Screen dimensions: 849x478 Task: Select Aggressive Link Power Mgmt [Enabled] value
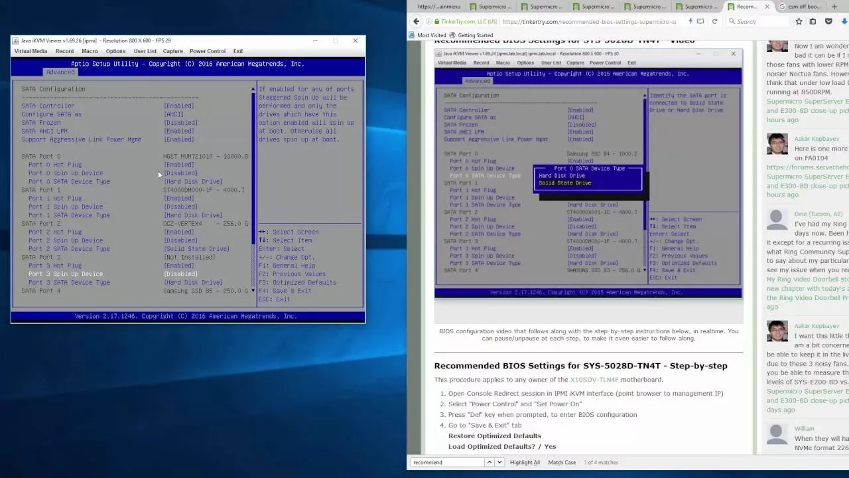coord(179,139)
